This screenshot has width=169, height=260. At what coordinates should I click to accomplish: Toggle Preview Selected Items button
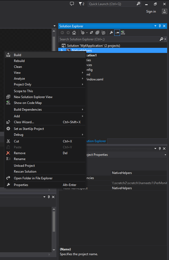[117, 33]
